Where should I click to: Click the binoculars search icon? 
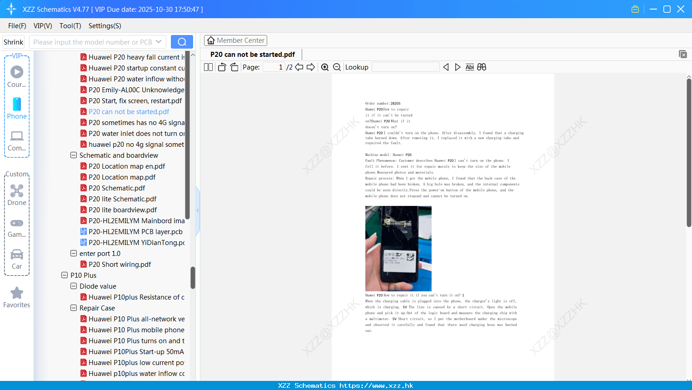tap(482, 67)
